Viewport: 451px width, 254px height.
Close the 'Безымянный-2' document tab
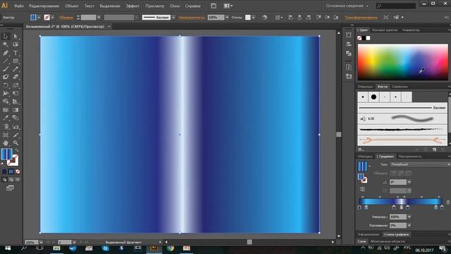point(109,27)
